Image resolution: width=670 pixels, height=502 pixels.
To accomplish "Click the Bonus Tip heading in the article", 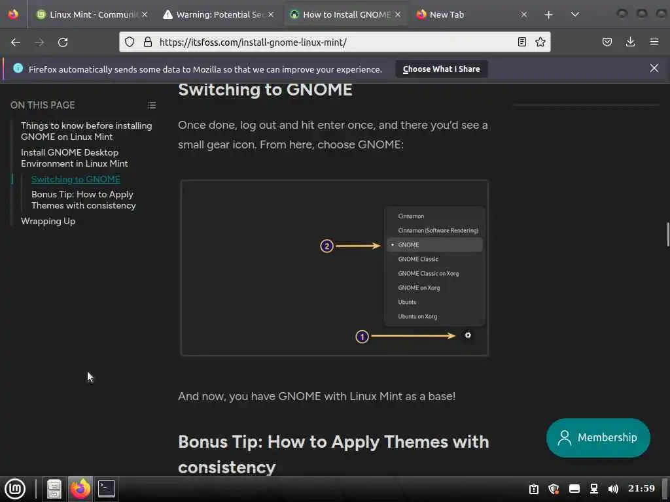I will 333,454.
